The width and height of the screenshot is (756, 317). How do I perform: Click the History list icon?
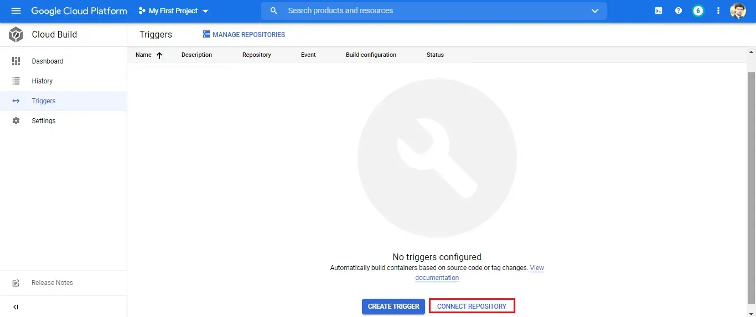tap(16, 81)
